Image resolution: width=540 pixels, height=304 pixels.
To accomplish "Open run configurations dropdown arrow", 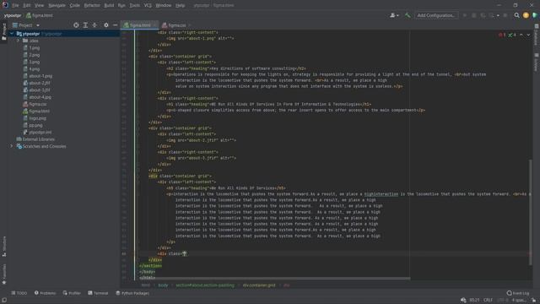I will coord(498,15).
